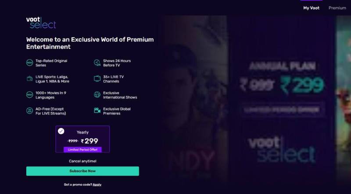Click the Cancel anytime text
This screenshot has width=351, height=194.
click(82, 161)
